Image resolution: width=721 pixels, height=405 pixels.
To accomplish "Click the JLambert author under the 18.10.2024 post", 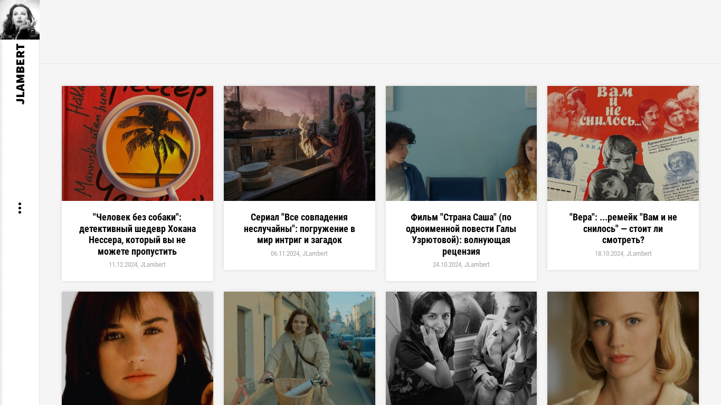I will coord(639,254).
